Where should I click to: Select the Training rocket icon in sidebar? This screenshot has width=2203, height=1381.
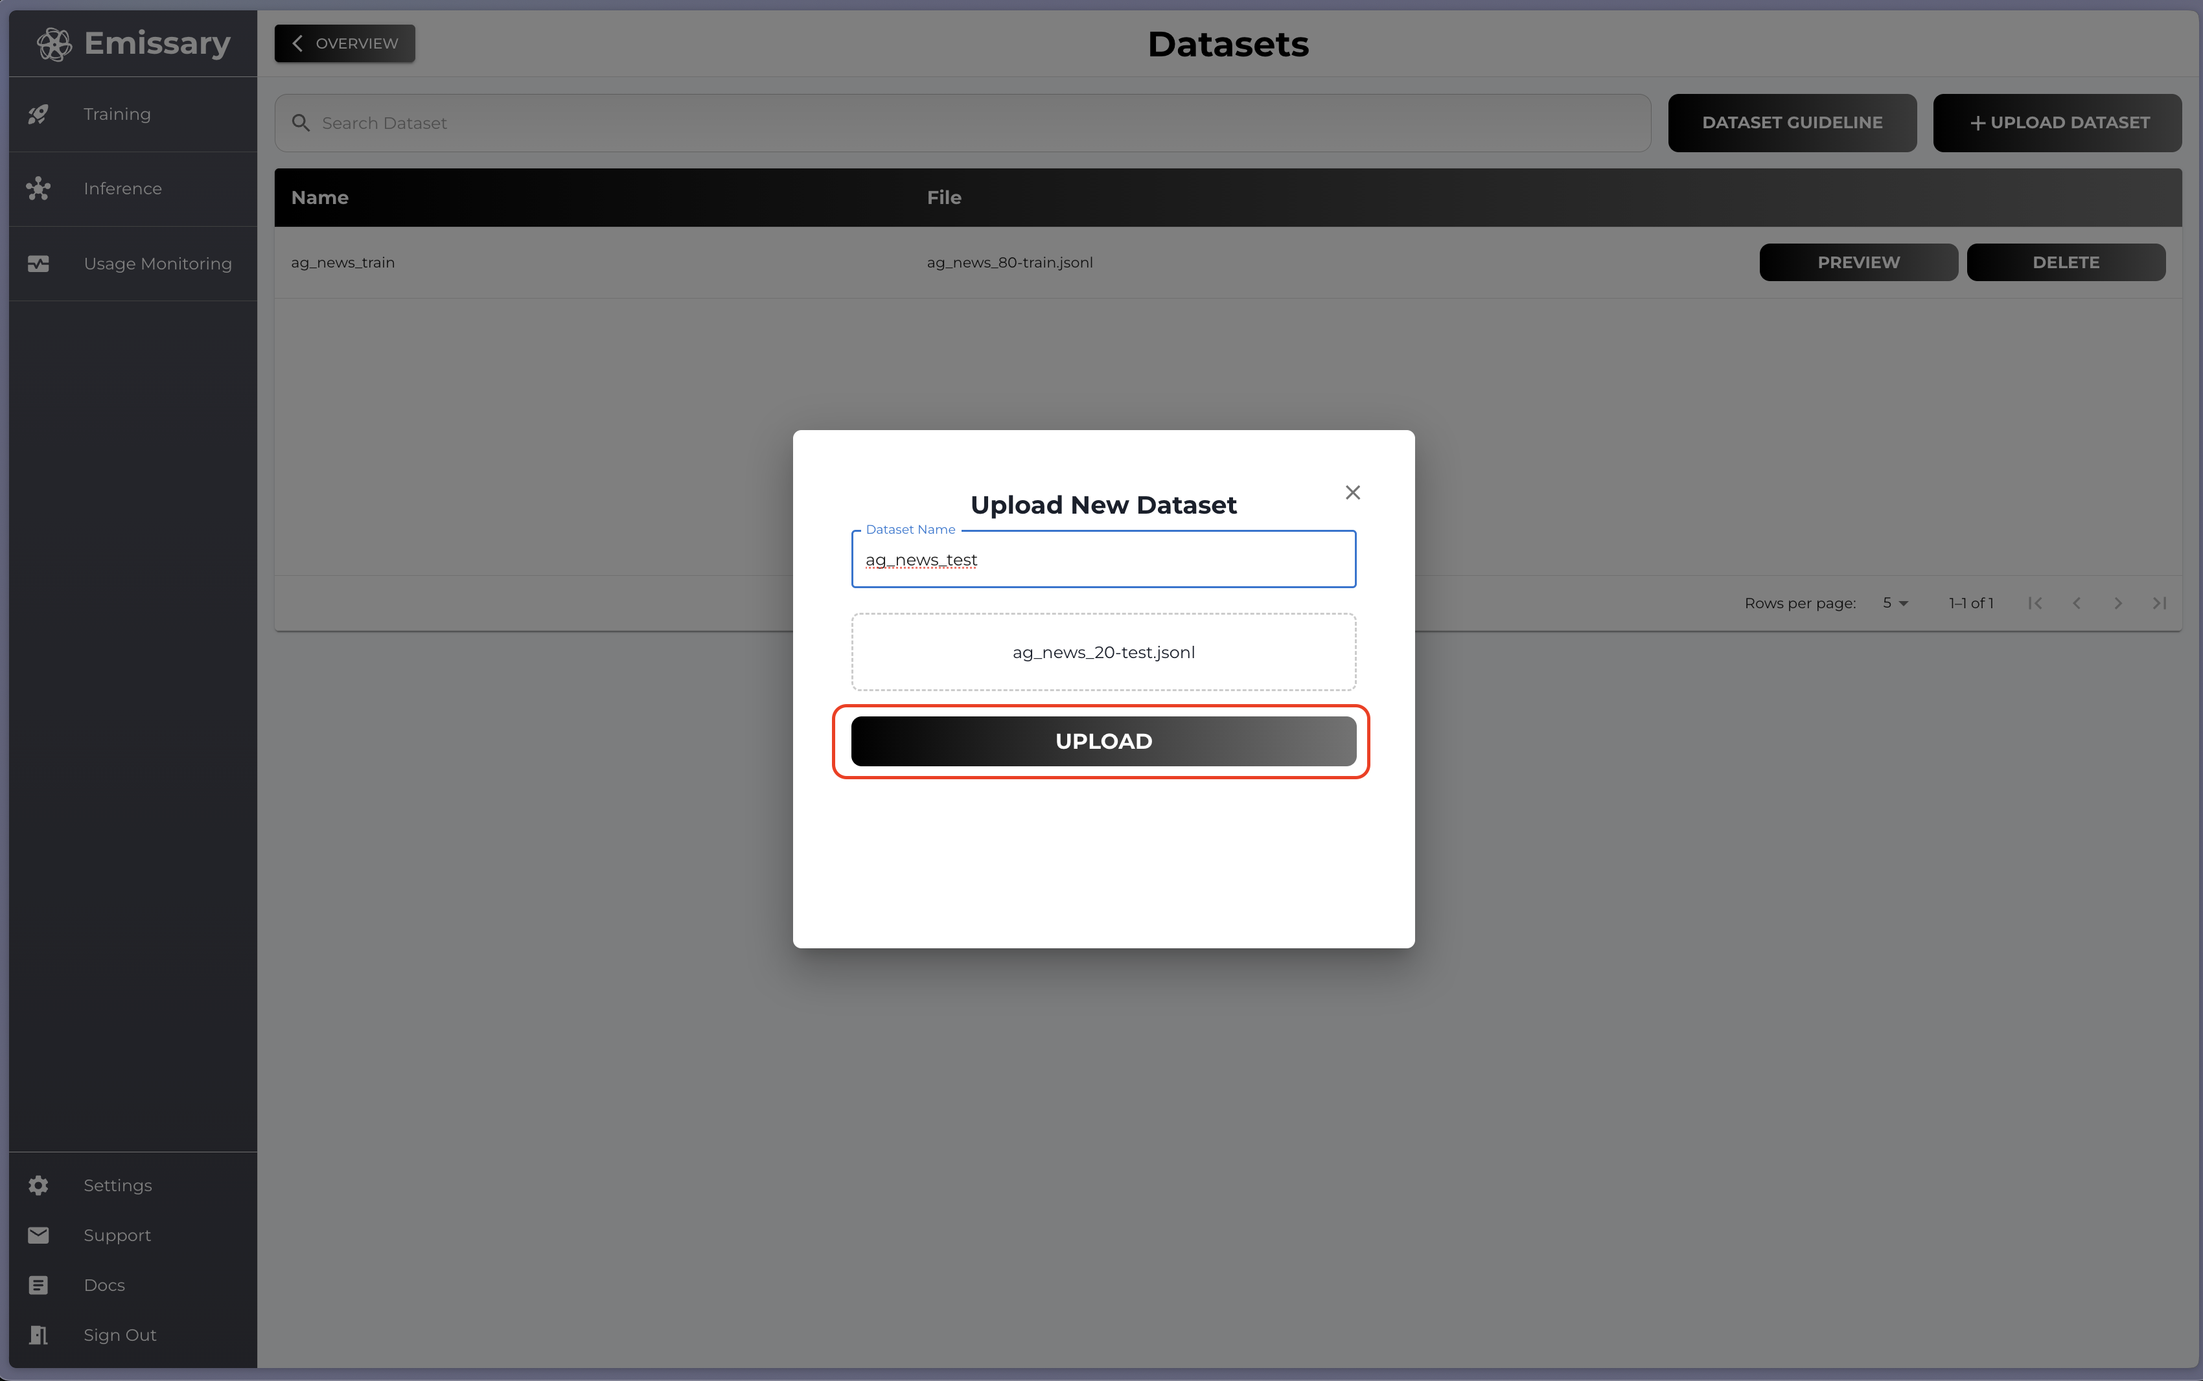coord(38,113)
